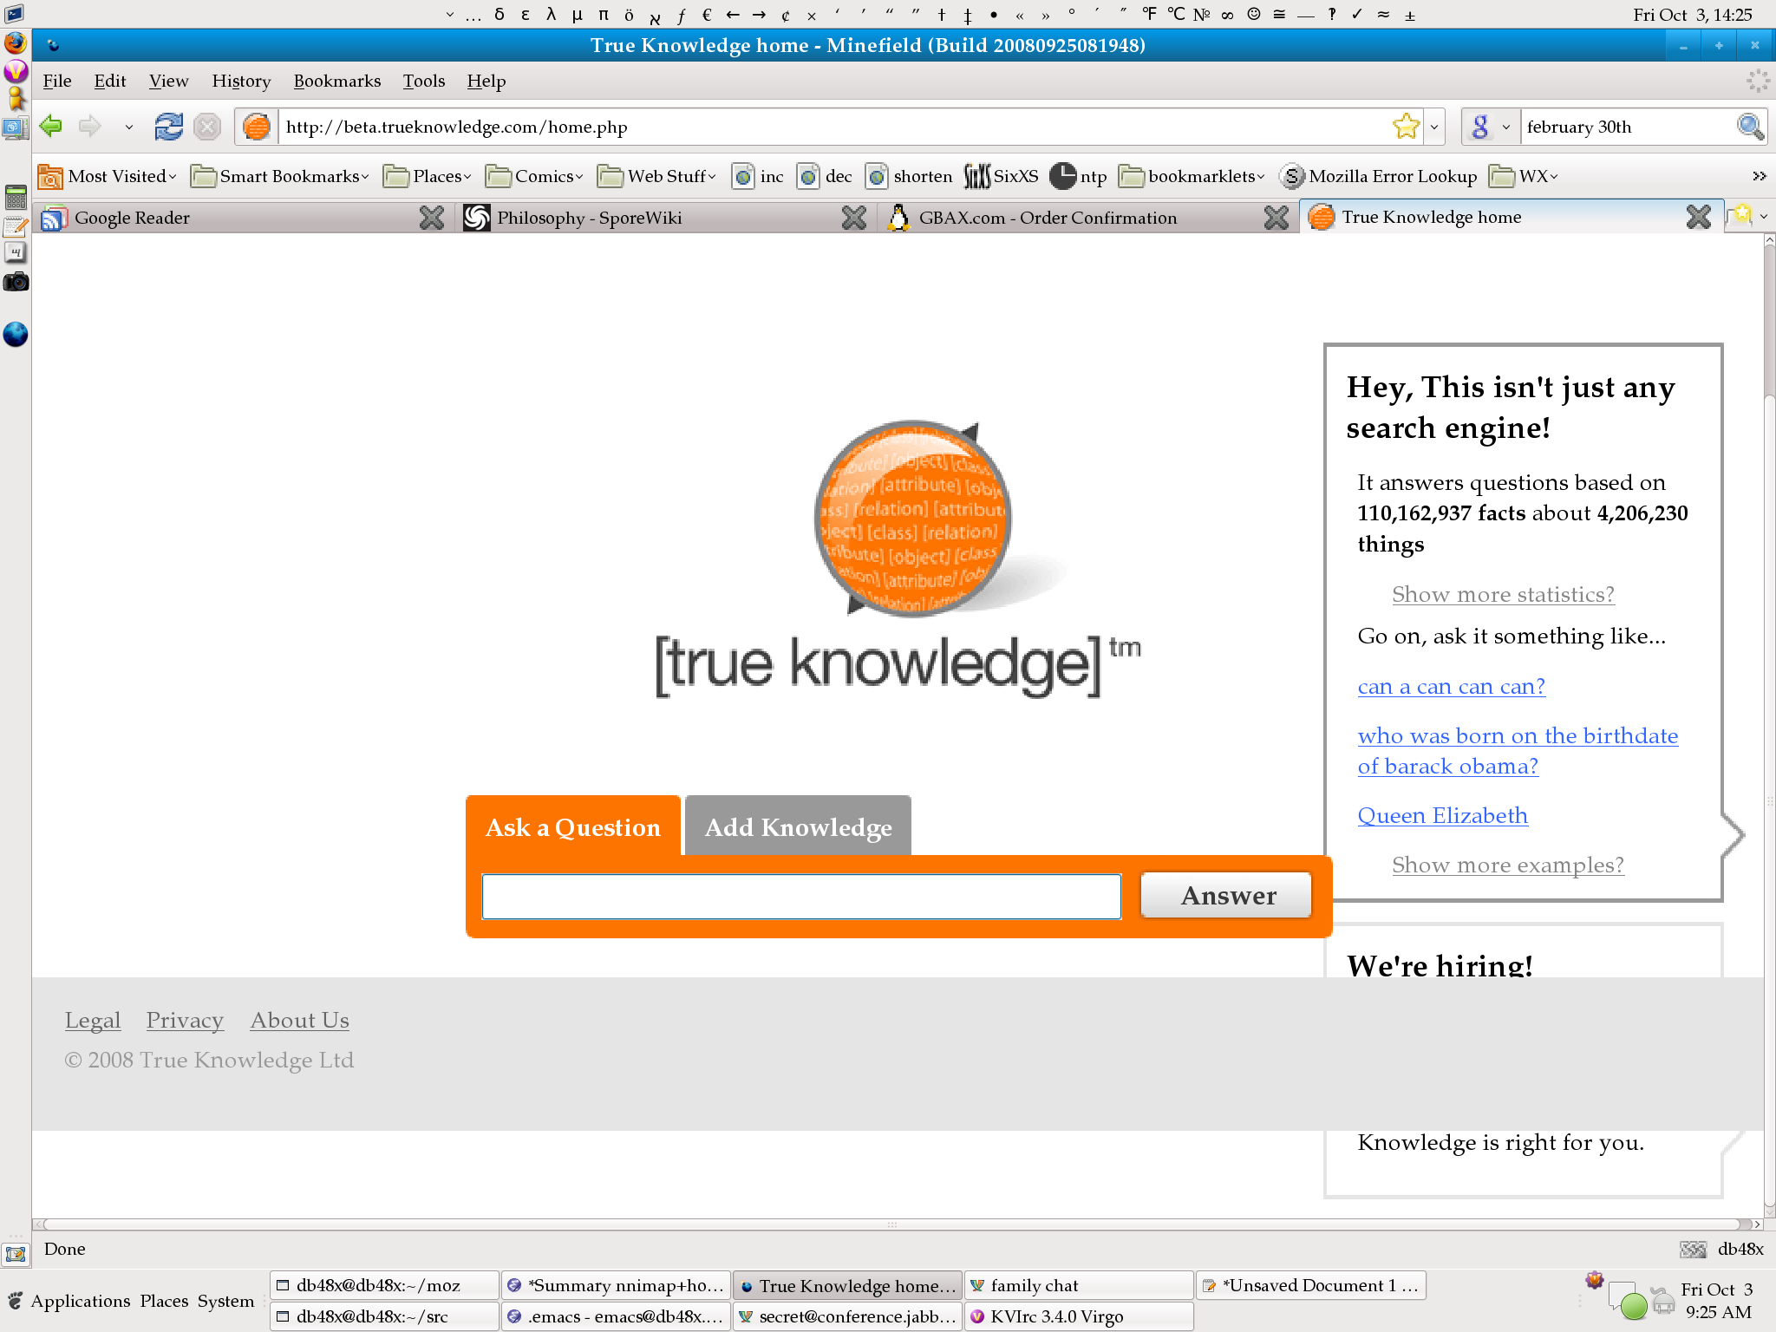Expand the bookmarklets folder
The image size is (1776, 1332).
click(x=1192, y=176)
